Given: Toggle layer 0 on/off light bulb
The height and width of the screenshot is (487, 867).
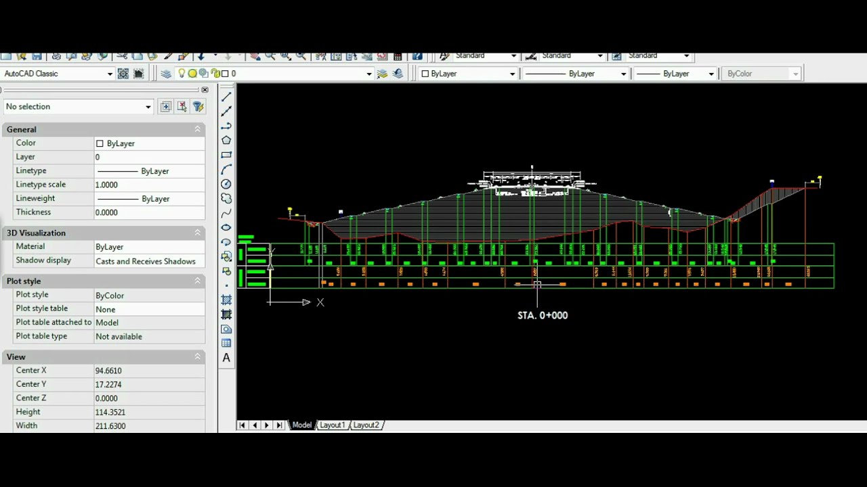Looking at the screenshot, I should coord(182,74).
